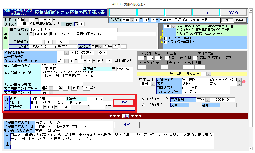Click the 印刷 print button
Screen dimensions: 255x153
[x=205, y=12]
